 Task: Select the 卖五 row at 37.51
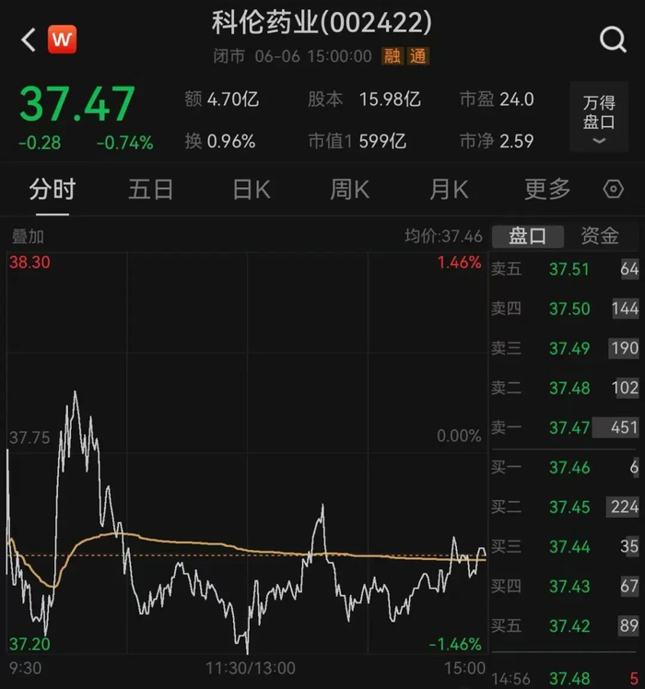click(x=565, y=269)
